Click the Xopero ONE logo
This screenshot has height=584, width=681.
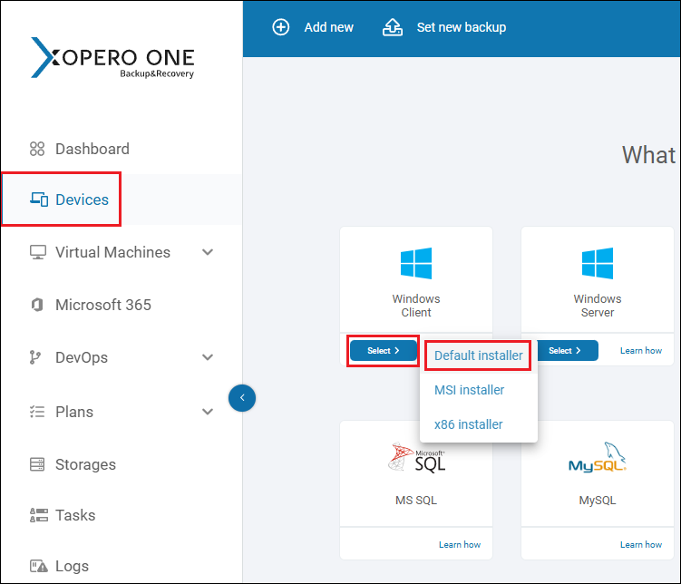coord(112,58)
